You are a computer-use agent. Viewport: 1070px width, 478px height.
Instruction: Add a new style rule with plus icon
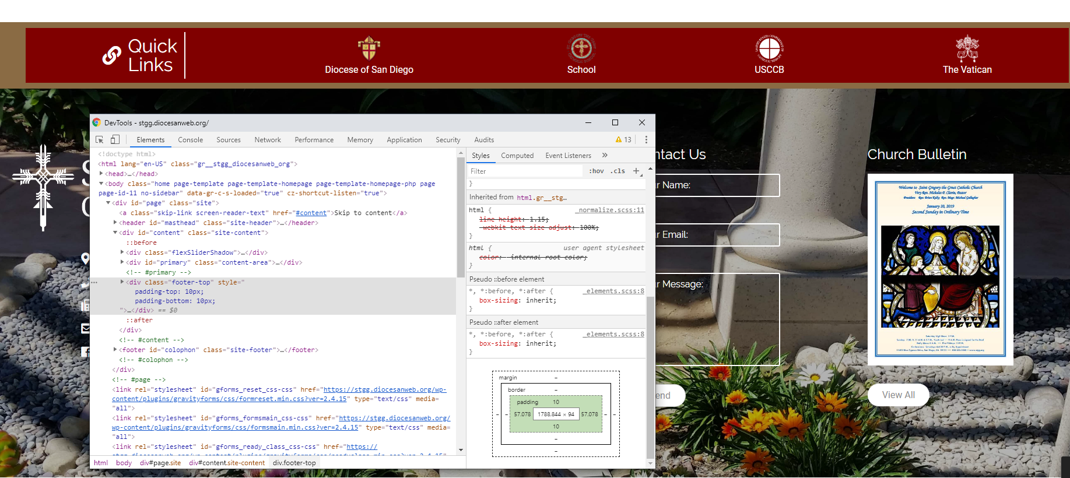(x=636, y=171)
